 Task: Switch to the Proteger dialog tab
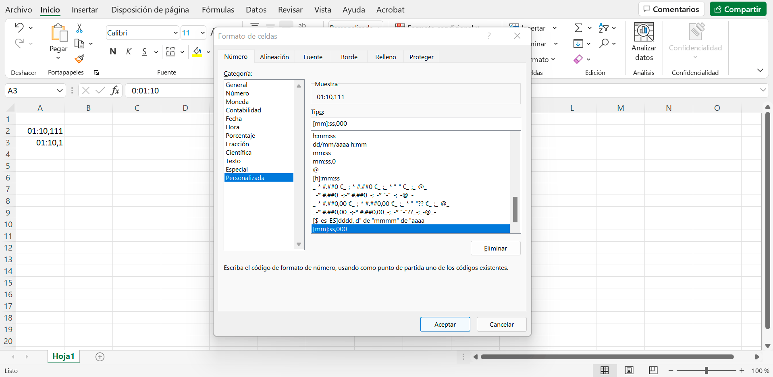coord(422,57)
